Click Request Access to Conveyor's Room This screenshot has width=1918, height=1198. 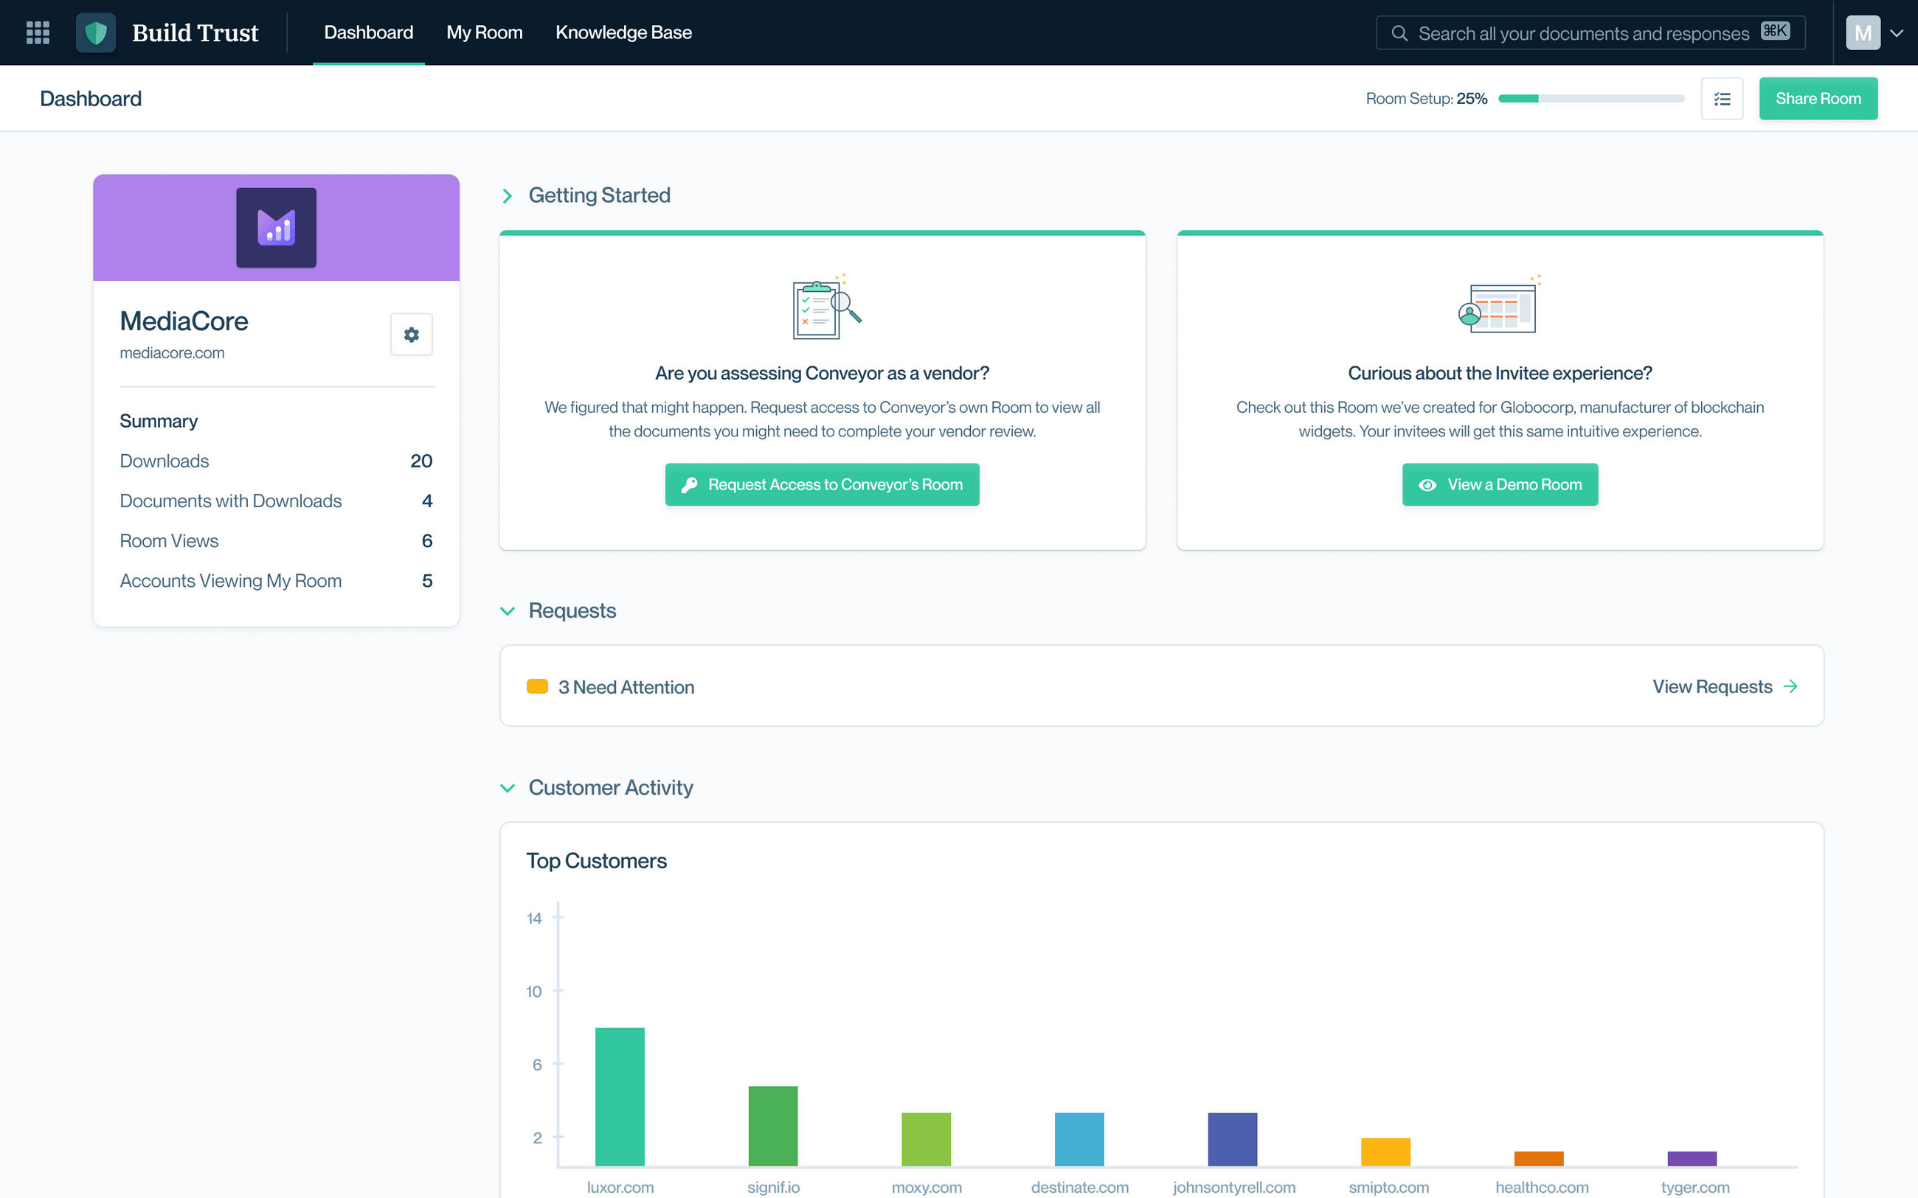822,485
